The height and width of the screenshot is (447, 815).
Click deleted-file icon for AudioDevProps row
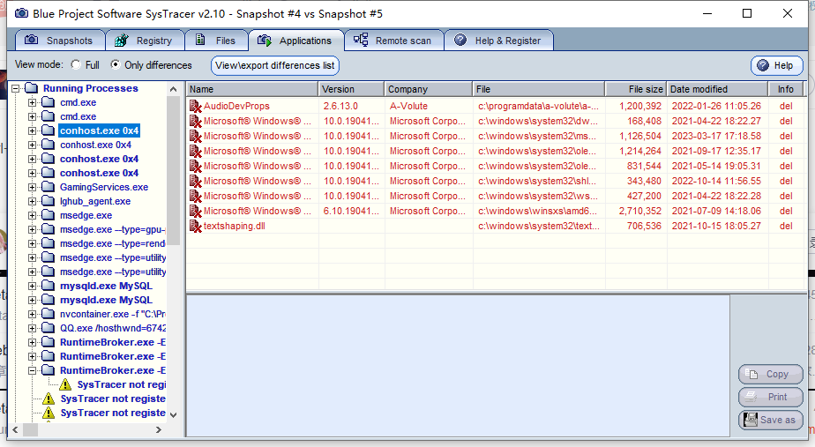[196, 106]
